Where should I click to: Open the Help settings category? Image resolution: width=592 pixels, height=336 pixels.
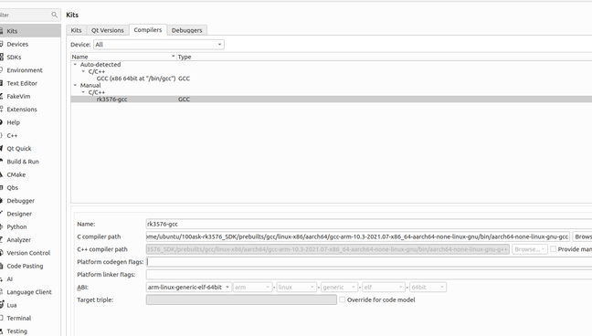pyautogui.click(x=30, y=122)
